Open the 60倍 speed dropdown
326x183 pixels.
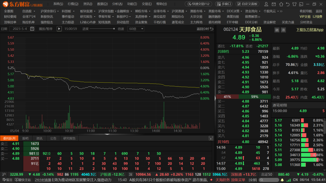(136, 29)
